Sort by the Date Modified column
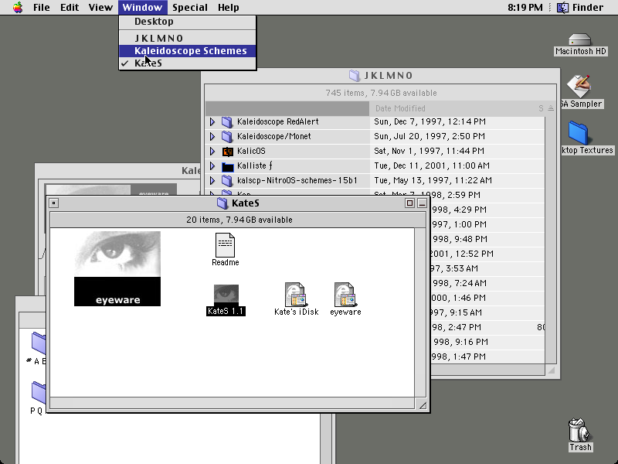Screen dimensions: 618x464 click(x=400, y=108)
